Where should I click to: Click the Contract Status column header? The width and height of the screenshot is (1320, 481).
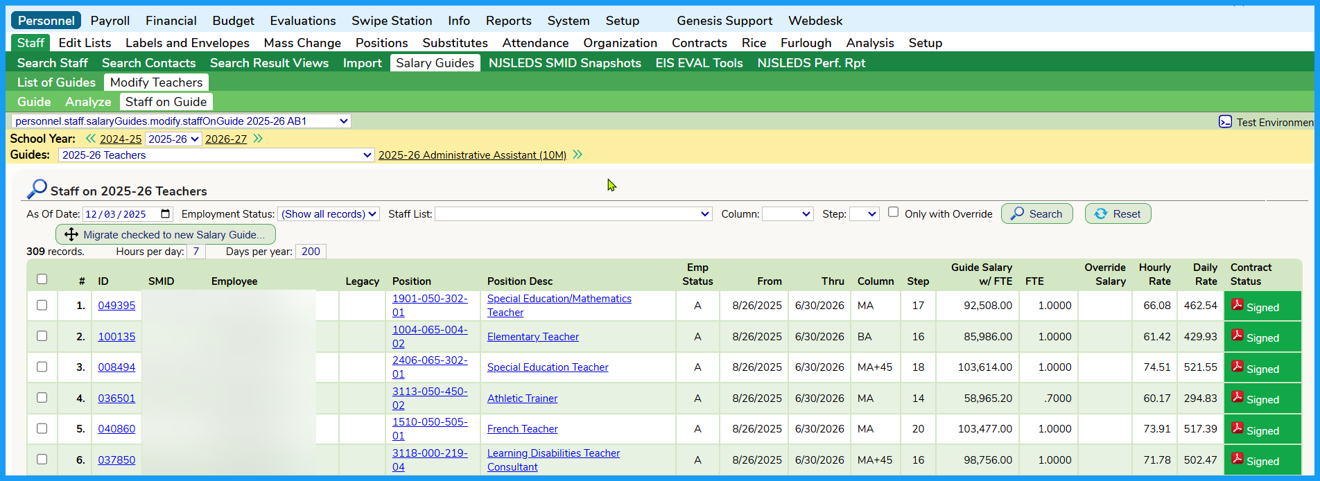coord(1251,274)
